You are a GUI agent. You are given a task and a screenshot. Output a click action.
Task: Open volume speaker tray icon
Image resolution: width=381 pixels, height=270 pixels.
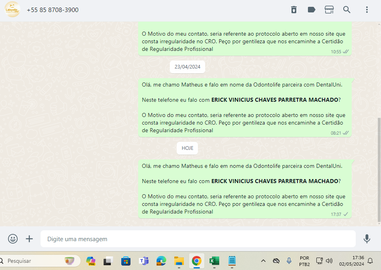[329, 261]
